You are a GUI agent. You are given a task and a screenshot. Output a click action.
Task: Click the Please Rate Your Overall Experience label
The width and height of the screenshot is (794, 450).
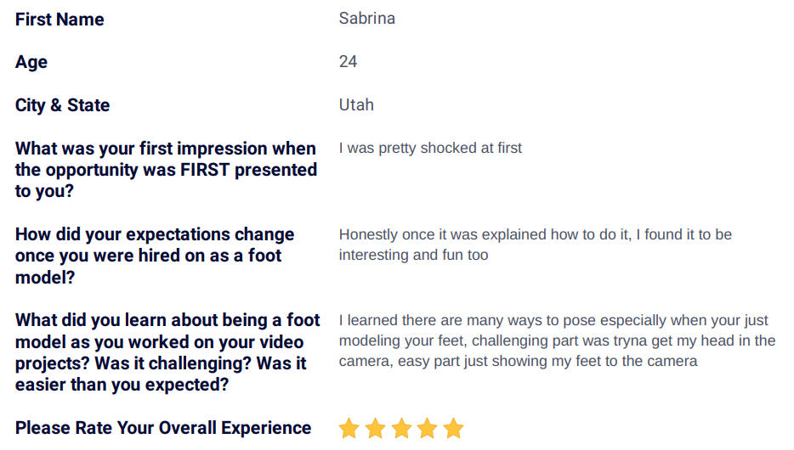[x=163, y=428]
